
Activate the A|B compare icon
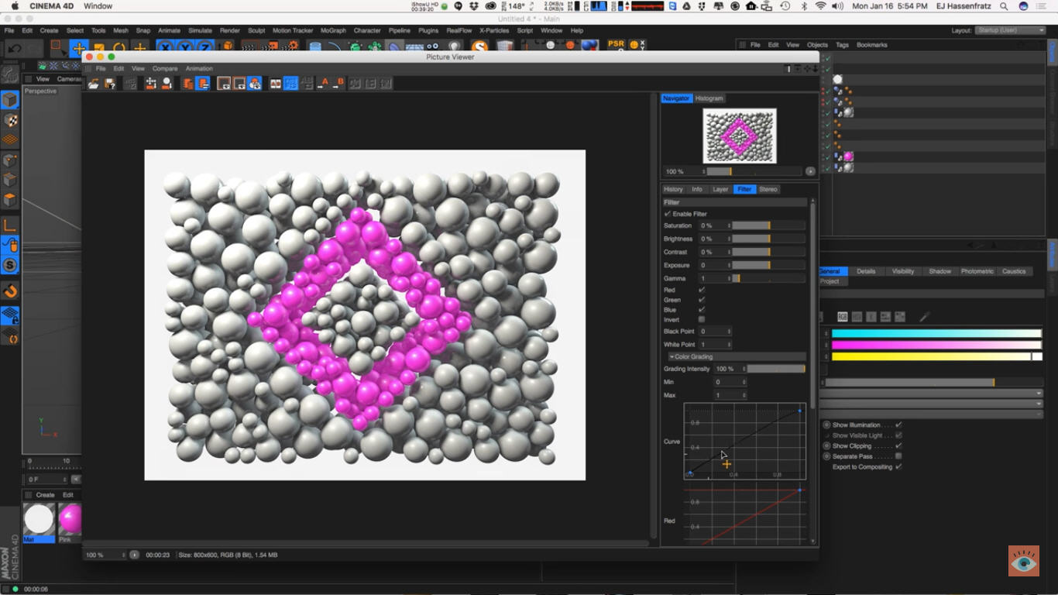coord(276,83)
